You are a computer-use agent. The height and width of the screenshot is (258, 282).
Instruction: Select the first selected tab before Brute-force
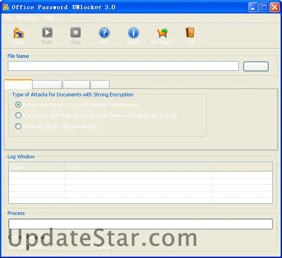[x=18, y=84]
